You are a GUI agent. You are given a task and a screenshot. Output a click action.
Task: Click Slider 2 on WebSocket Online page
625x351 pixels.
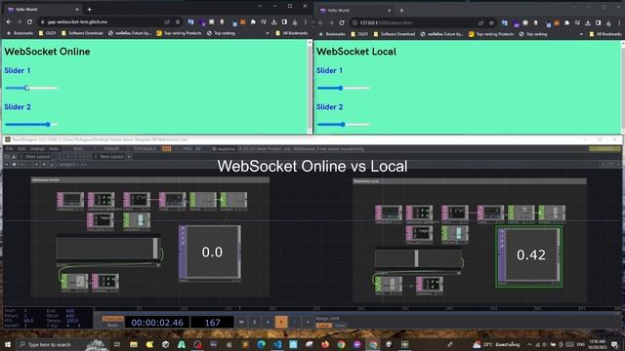[x=31, y=125]
